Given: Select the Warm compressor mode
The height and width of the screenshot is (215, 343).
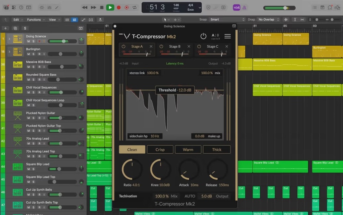Looking at the screenshot, I should tap(188, 150).
